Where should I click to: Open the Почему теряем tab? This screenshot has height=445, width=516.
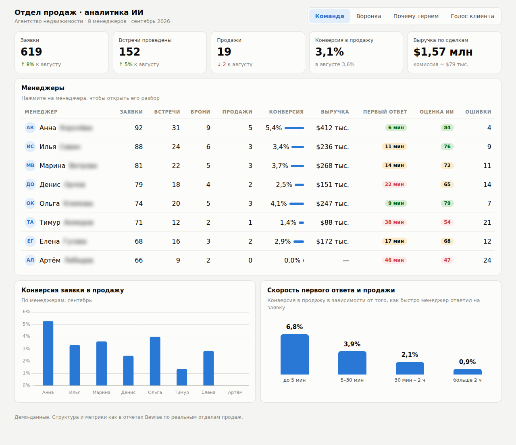point(416,16)
